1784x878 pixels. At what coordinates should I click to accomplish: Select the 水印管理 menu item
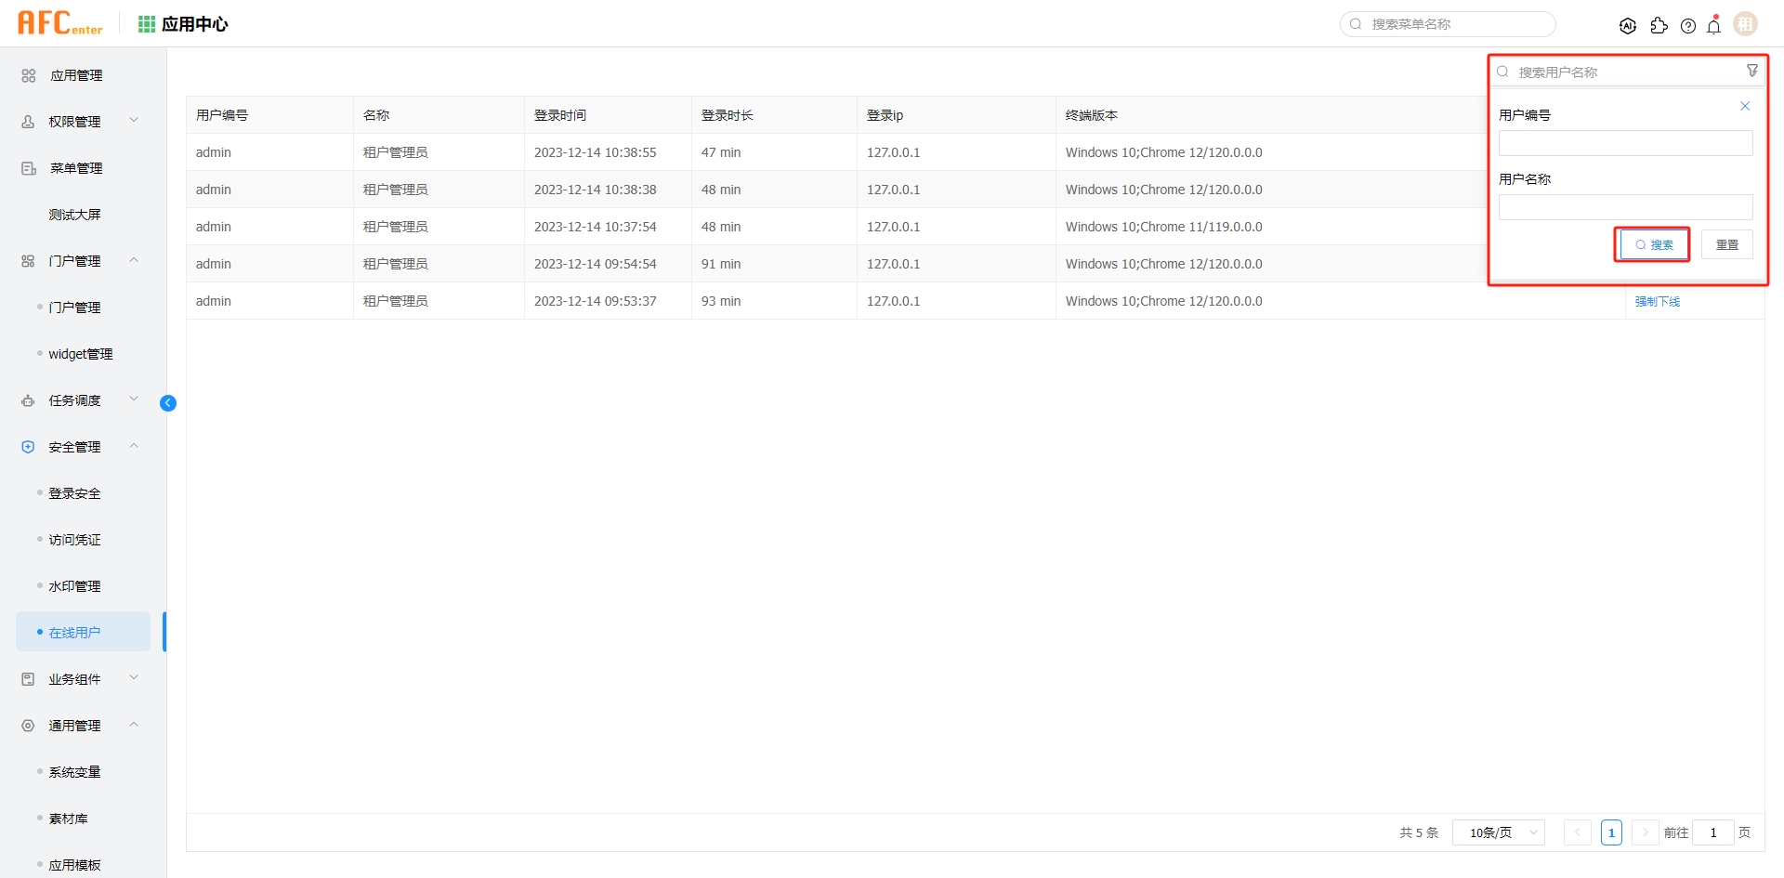click(x=75, y=585)
